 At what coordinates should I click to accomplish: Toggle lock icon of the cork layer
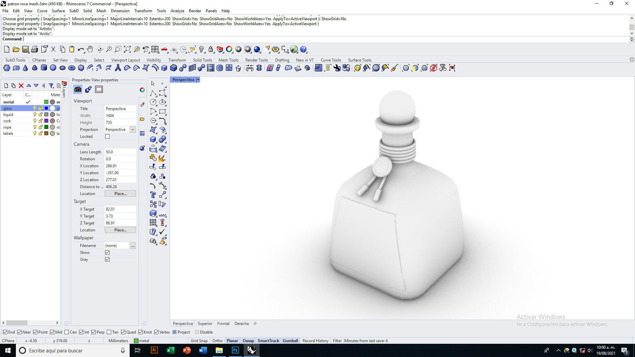pyautogui.click(x=40, y=121)
